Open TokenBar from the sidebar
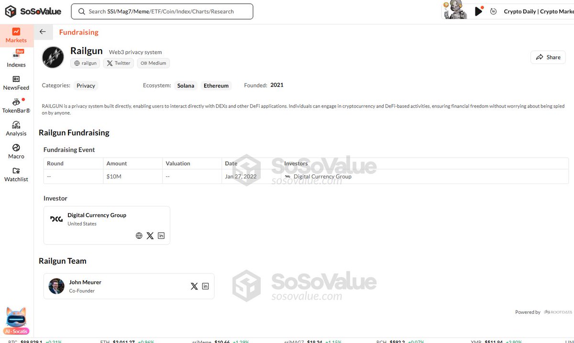The width and height of the screenshot is (574, 343). (x=16, y=105)
